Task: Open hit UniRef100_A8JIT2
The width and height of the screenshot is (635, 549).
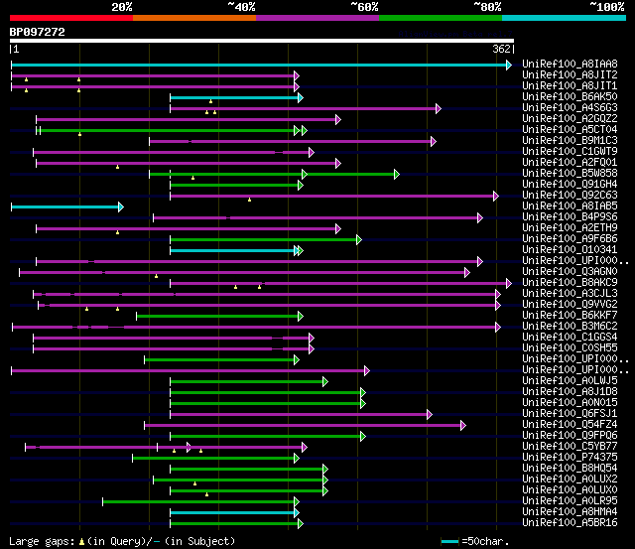Action: click(x=570, y=75)
